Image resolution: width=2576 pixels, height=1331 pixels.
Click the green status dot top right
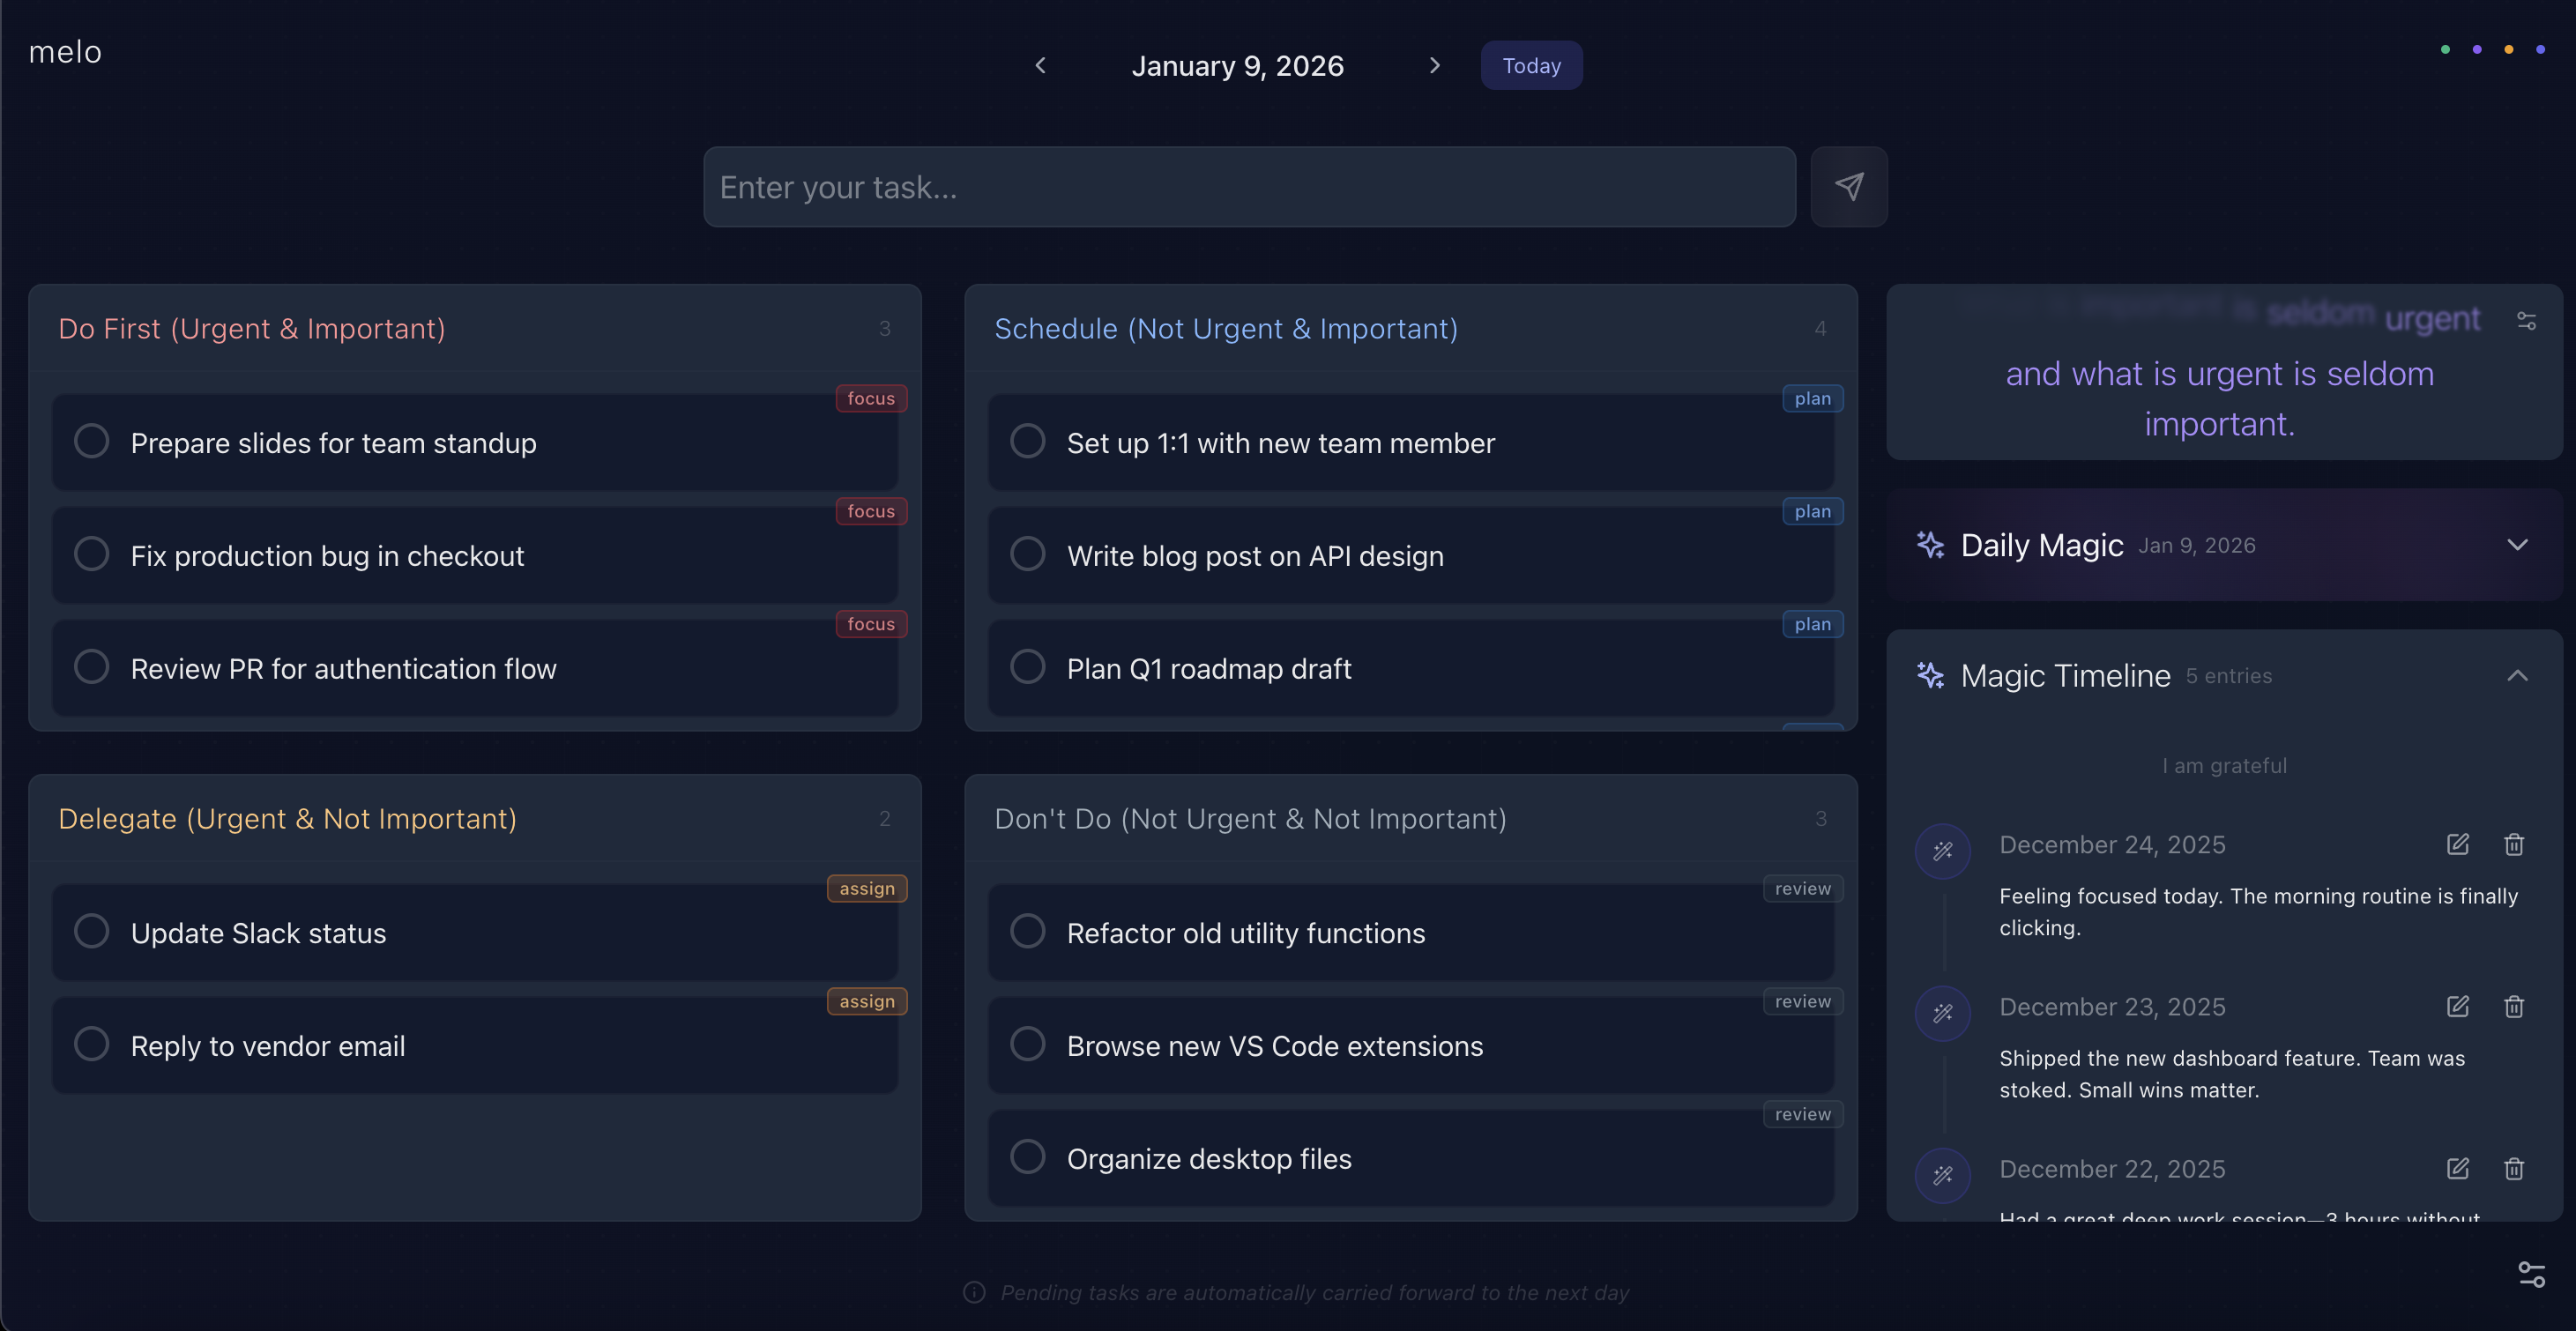(2444, 49)
